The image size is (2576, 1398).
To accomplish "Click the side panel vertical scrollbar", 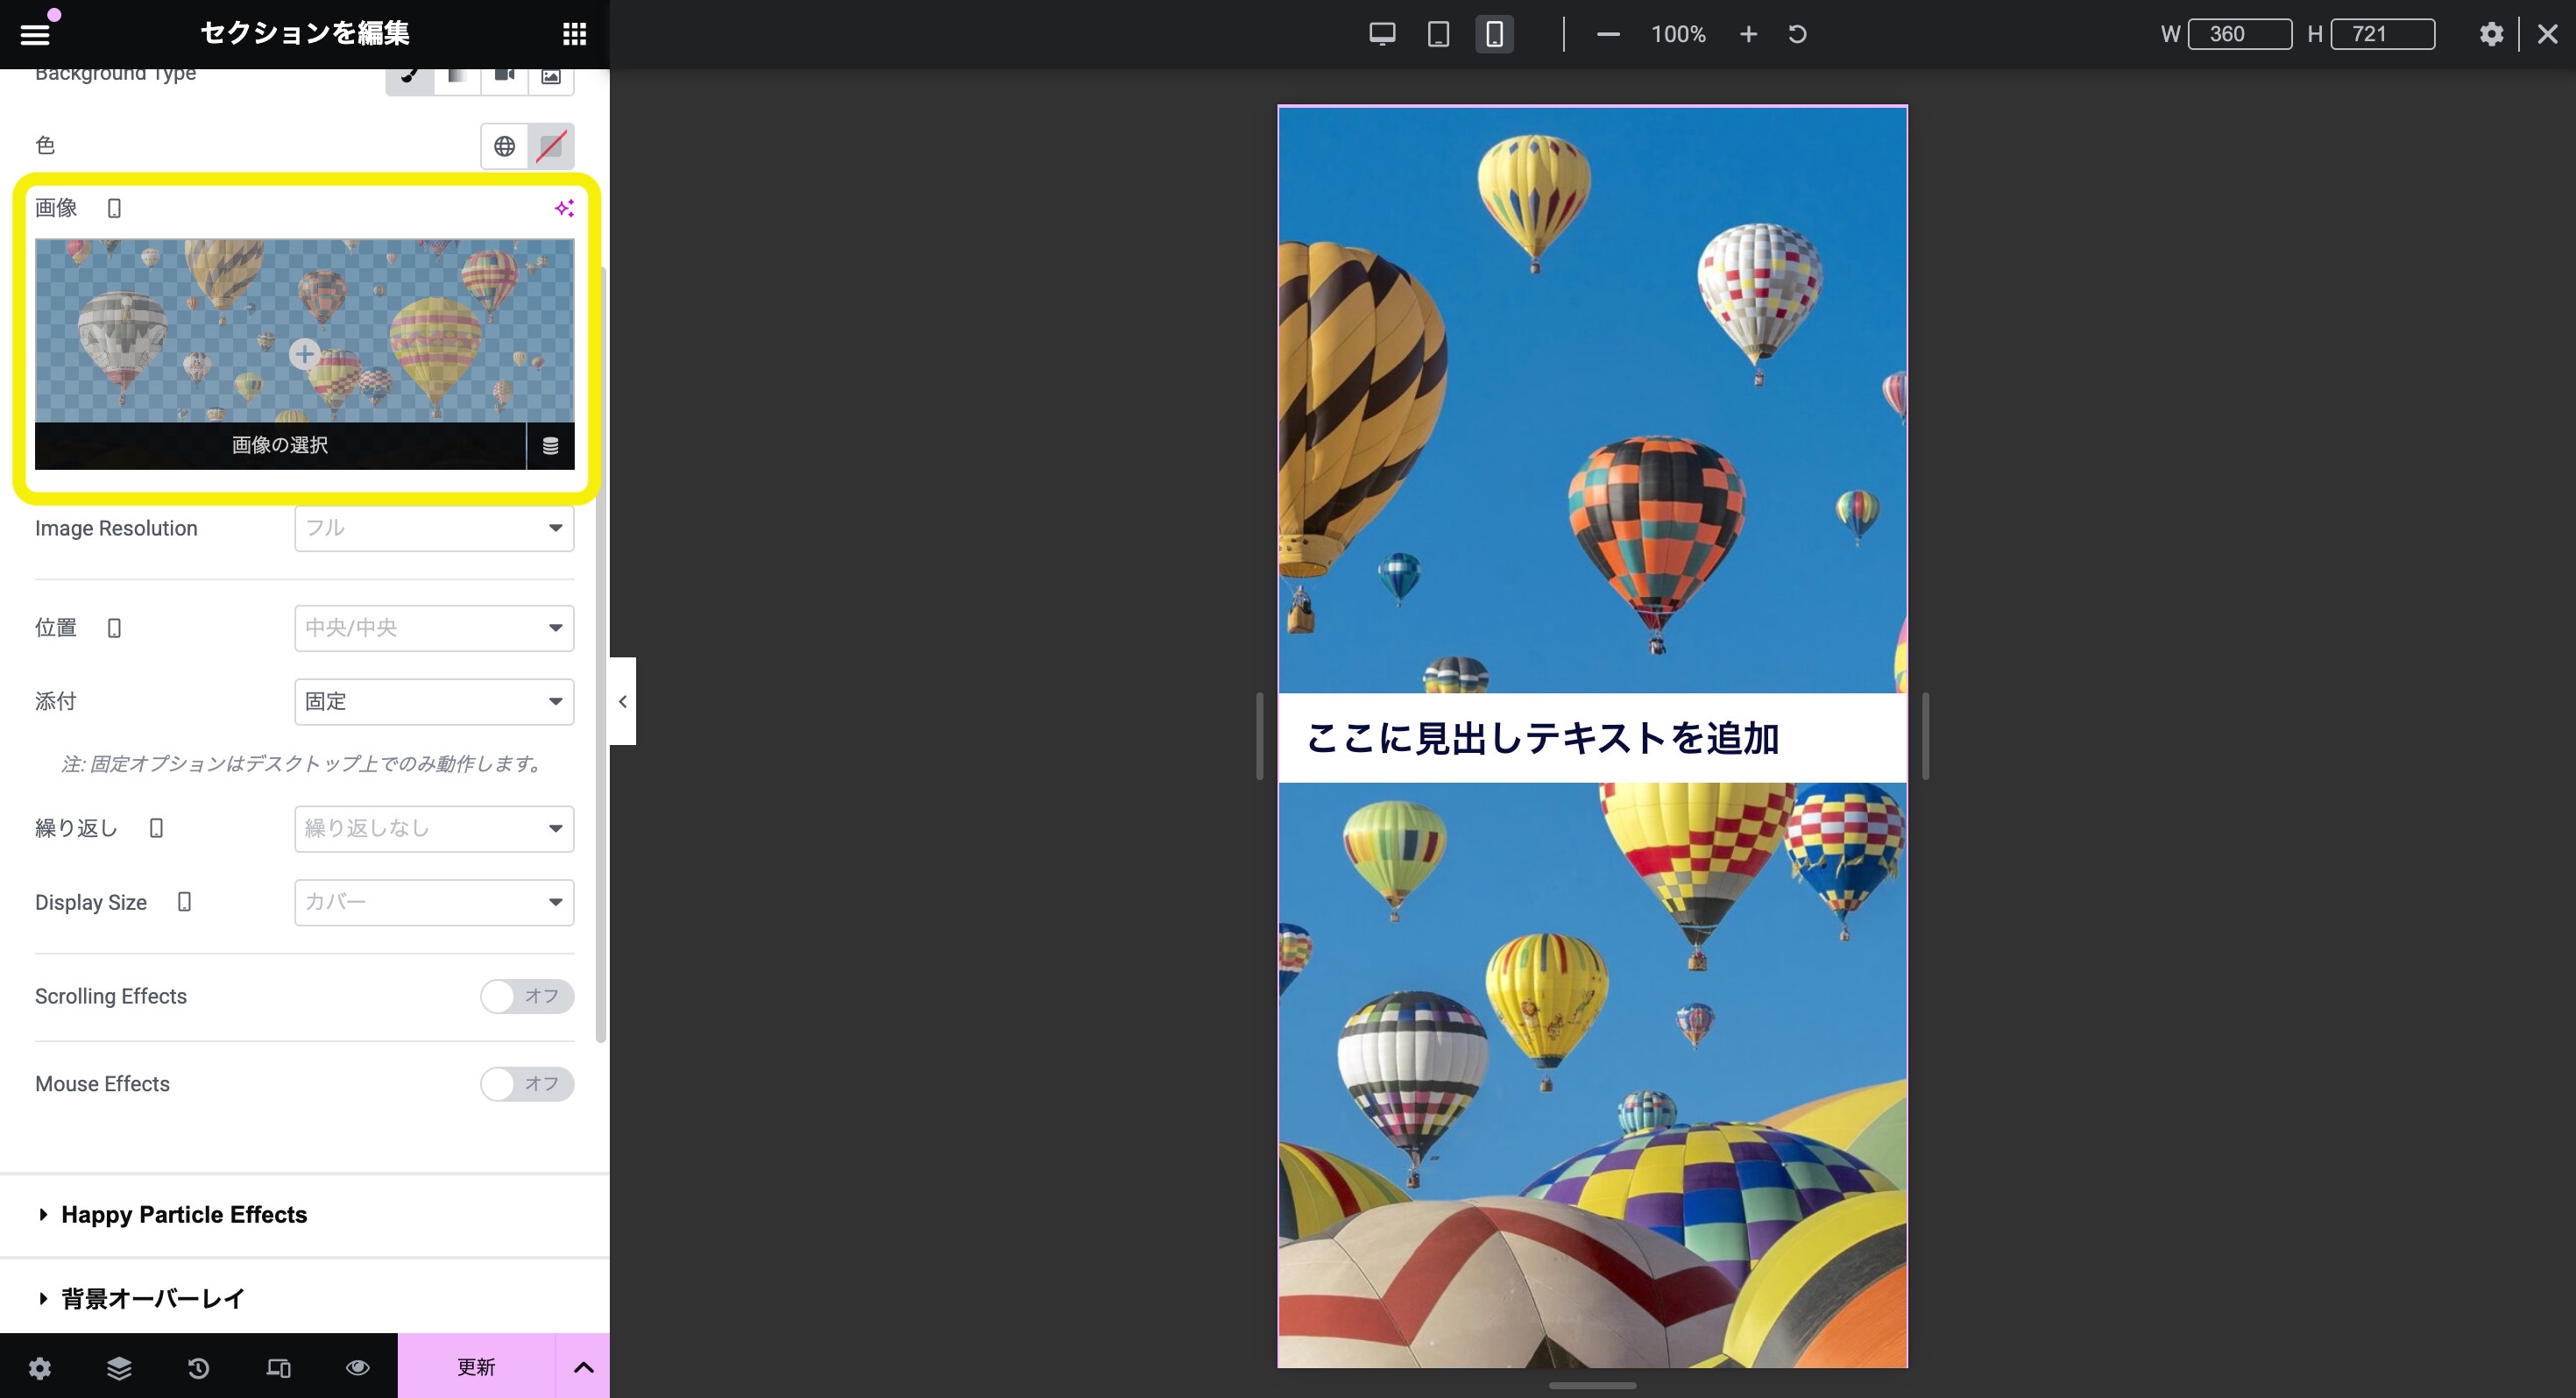I will [x=601, y=655].
